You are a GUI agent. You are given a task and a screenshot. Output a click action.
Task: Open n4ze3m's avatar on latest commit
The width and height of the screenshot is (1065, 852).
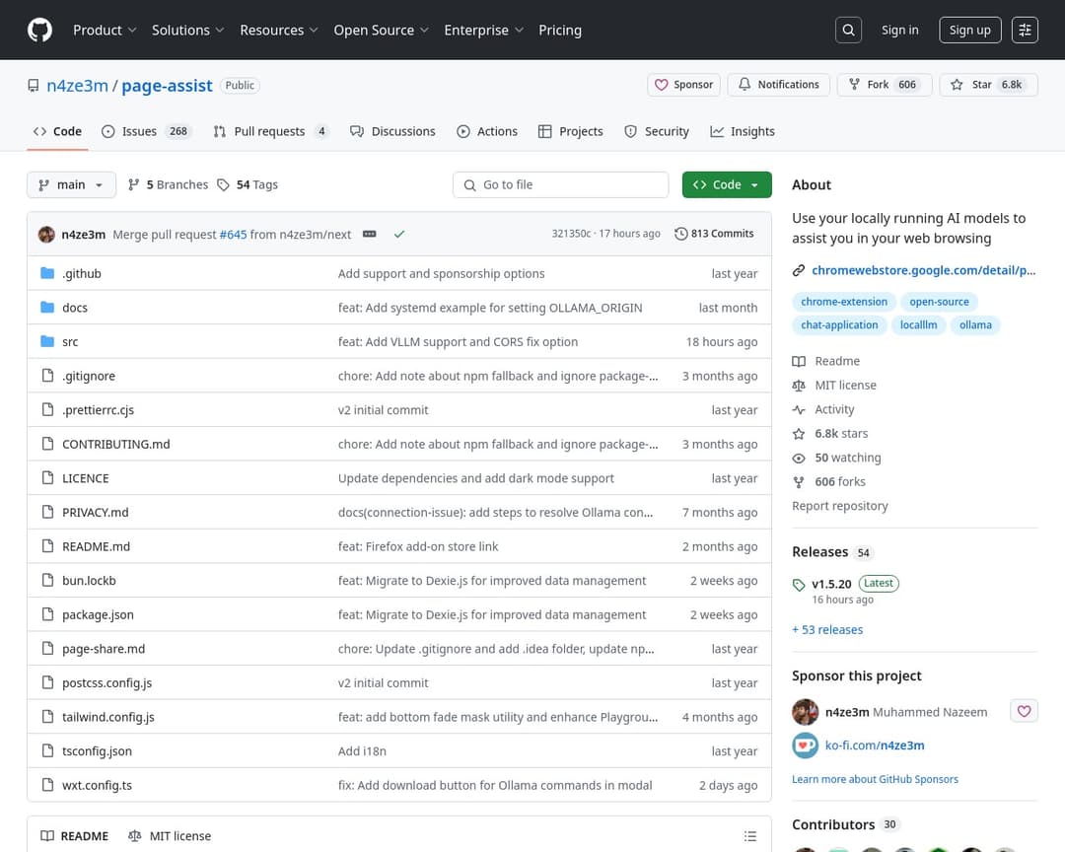(x=47, y=234)
